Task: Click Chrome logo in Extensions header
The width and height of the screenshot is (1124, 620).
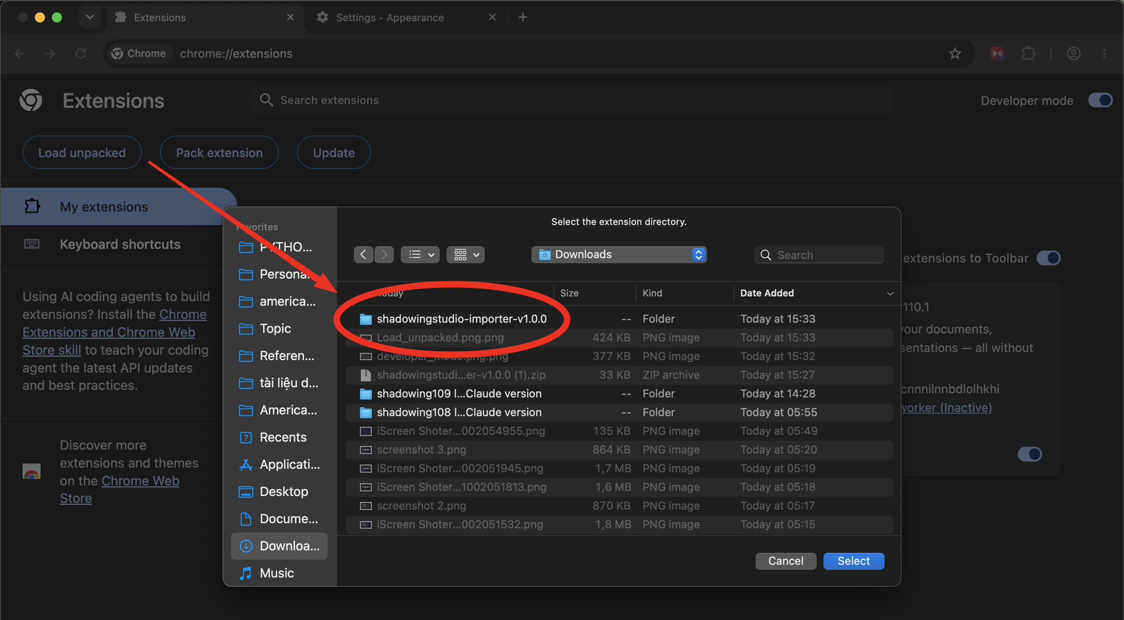Action: click(31, 100)
